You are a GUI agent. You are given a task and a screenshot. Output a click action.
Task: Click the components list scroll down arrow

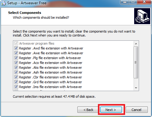pos(136,88)
